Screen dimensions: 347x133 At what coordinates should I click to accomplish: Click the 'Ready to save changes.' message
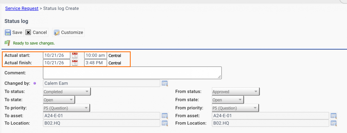pyautogui.click(x=34, y=43)
